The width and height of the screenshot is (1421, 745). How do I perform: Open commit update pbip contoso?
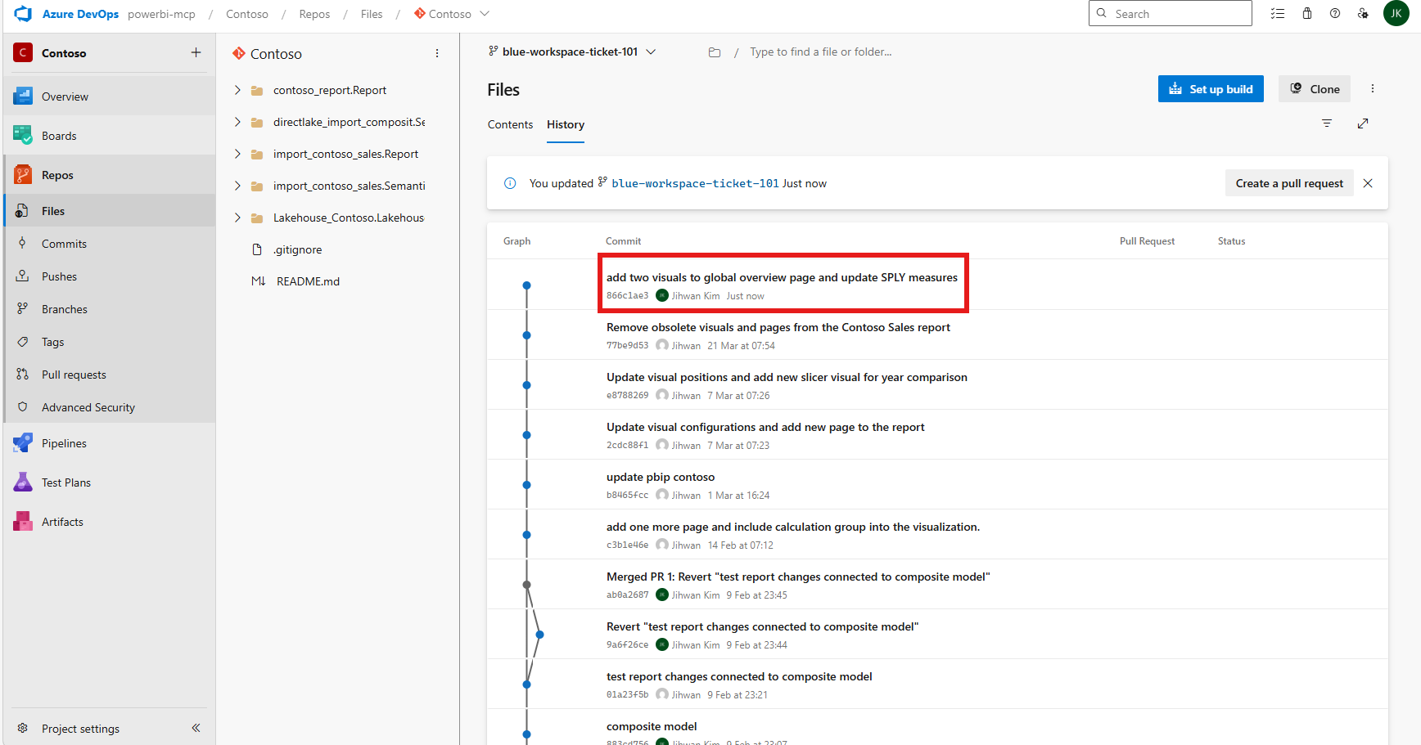661,477
